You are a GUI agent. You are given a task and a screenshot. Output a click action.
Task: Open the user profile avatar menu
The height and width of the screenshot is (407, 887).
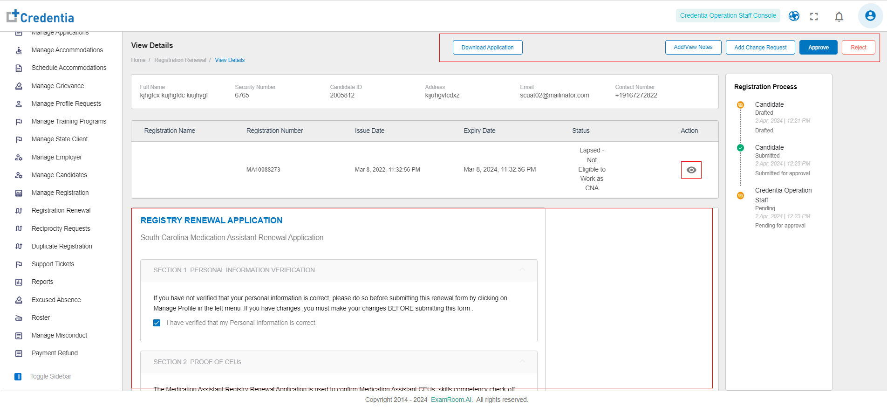870,16
